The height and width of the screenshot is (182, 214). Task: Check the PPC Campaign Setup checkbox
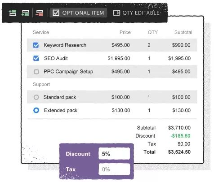coord(36,72)
